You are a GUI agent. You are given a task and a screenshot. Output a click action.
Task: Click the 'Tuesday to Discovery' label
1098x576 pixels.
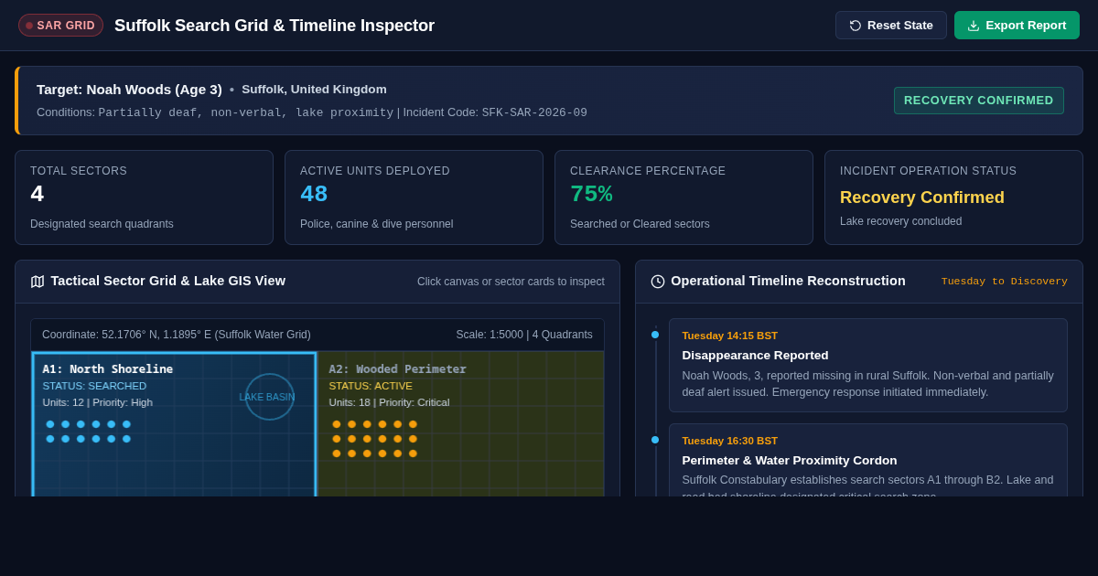pyautogui.click(x=1005, y=282)
